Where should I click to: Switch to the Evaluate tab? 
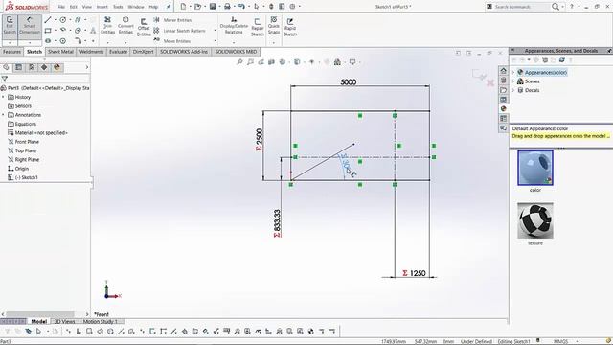[118, 52]
